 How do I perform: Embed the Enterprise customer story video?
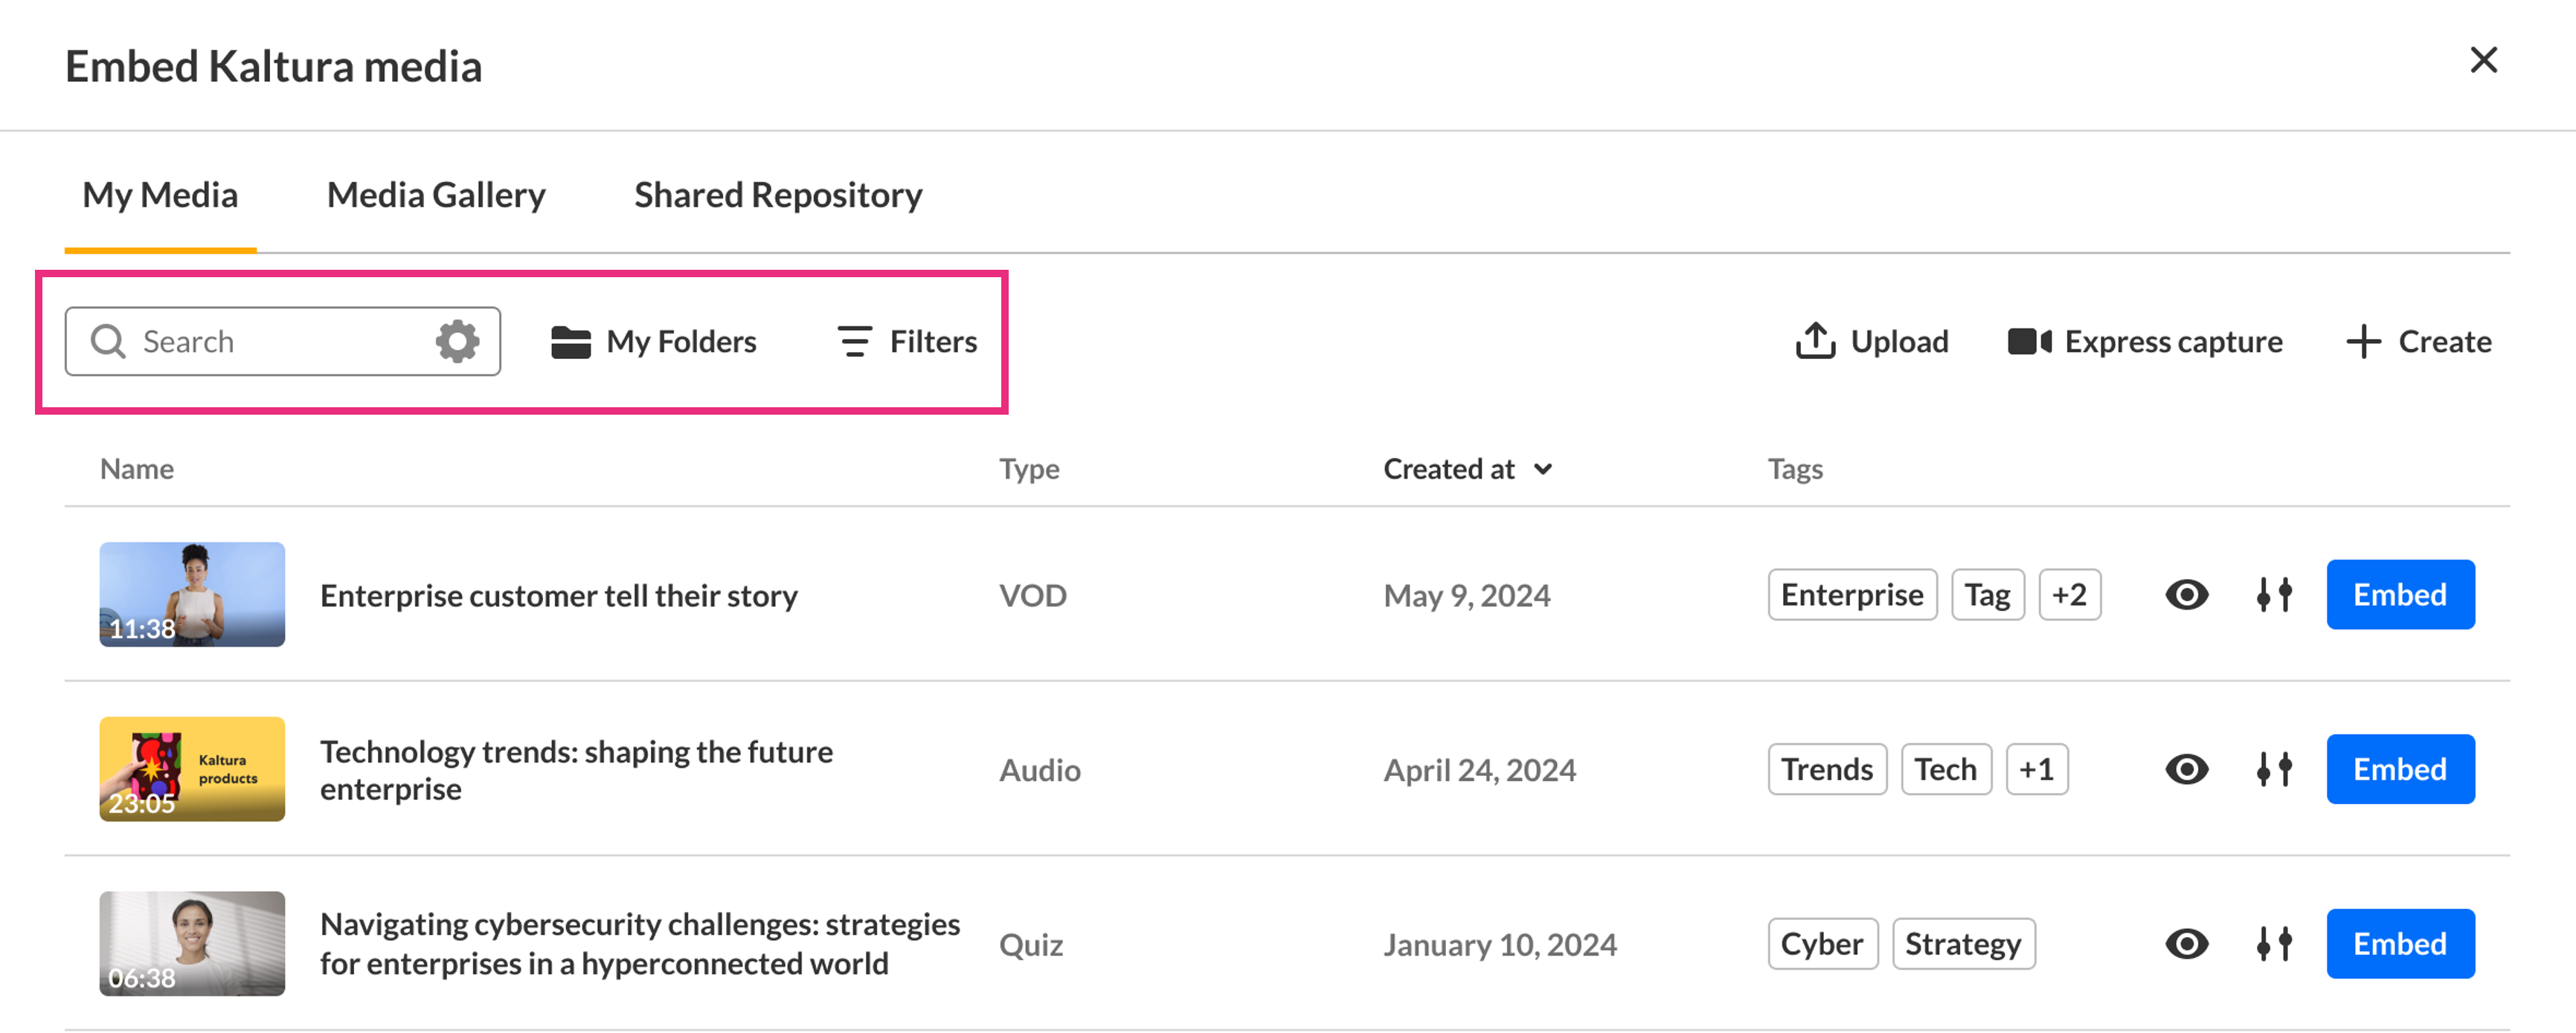(2399, 595)
